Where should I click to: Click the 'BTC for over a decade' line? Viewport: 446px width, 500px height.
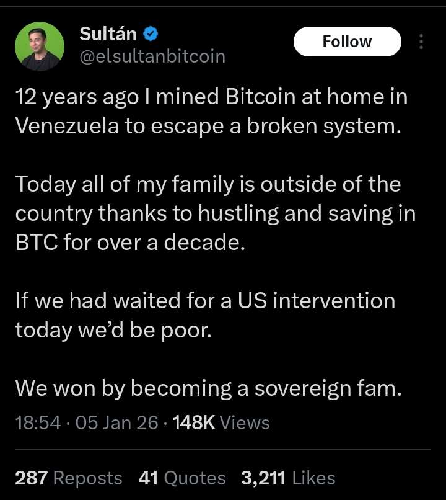pos(130,242)
